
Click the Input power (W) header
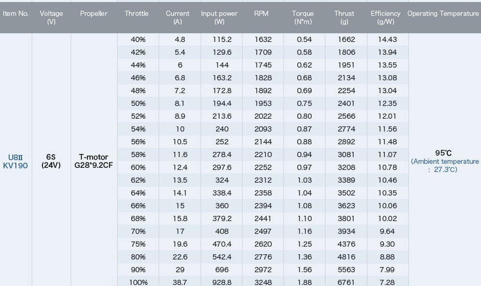[x=219, y=17]
